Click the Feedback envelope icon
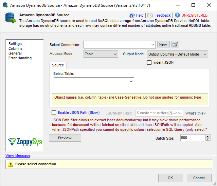This screenshot has height=186, width=217. click(x=150, y=15)
